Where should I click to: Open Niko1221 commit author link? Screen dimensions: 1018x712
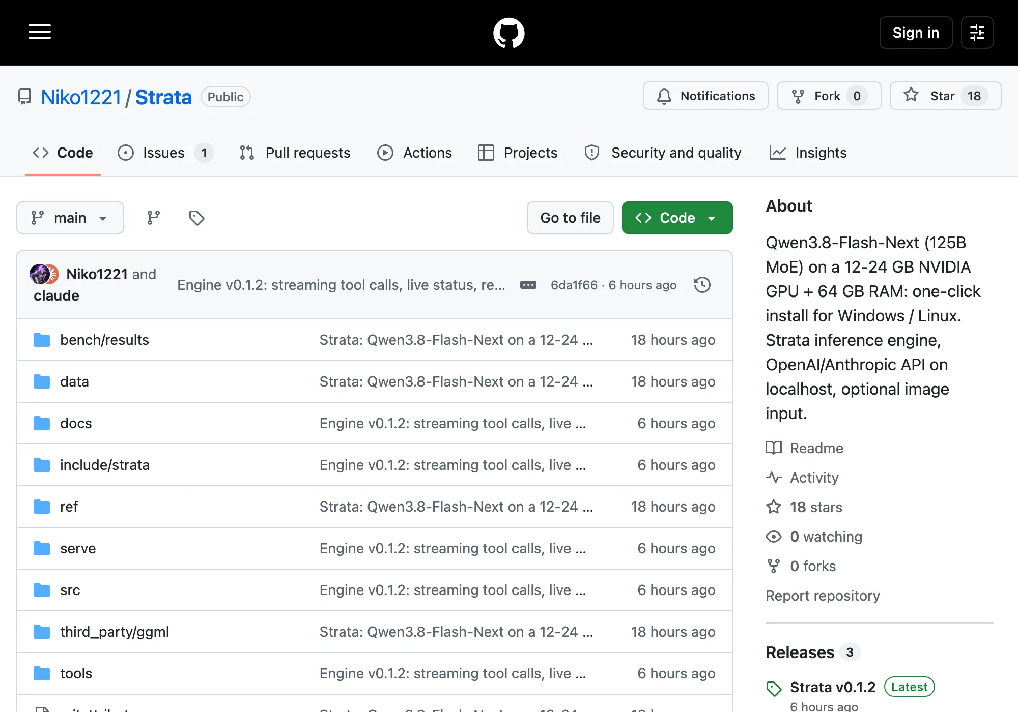(x=97, y=274)
